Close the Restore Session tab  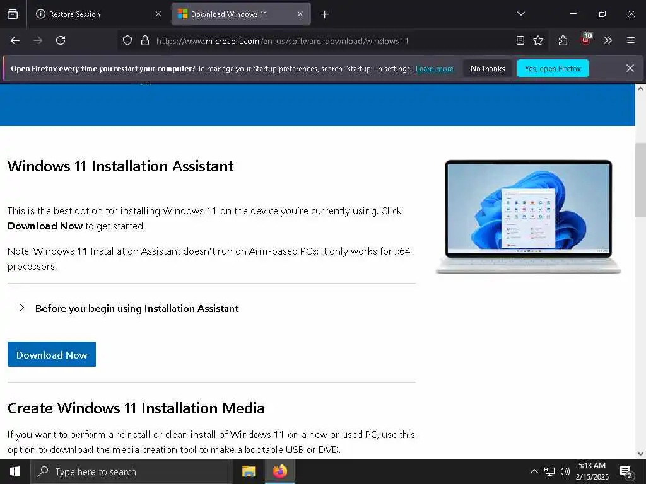click(158, 14)
